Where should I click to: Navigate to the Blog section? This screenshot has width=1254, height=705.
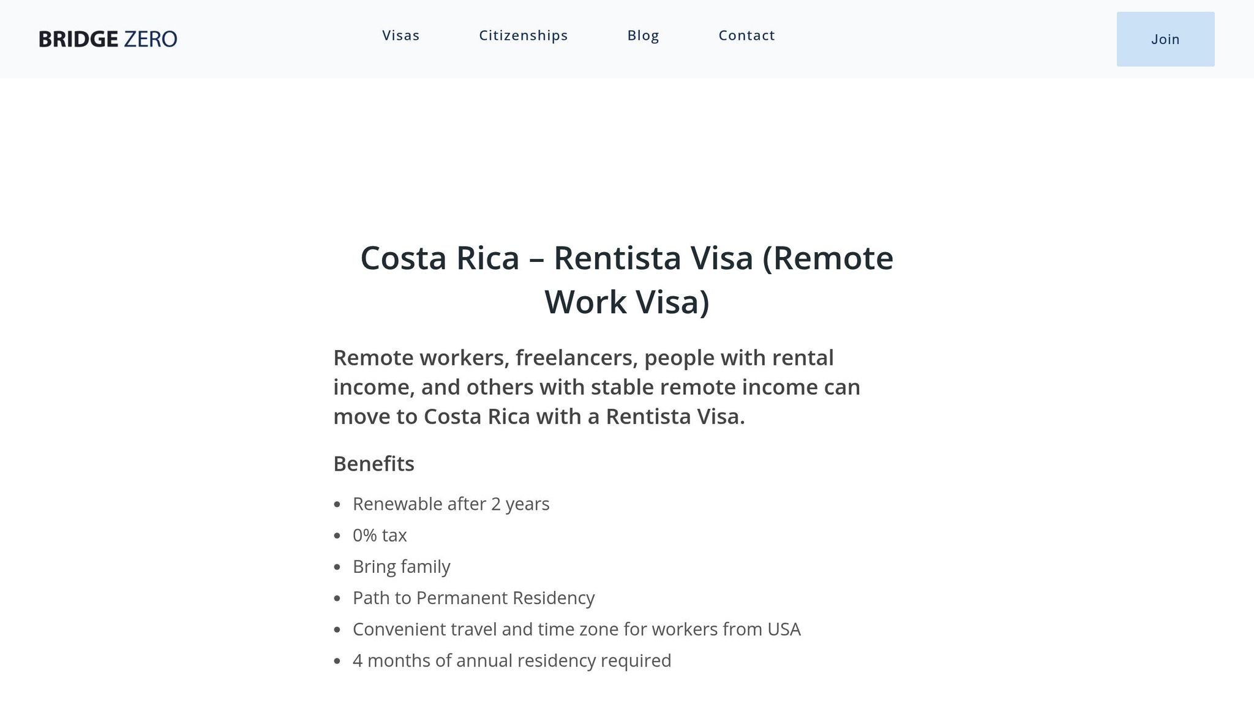pyautogui.click(x=643, y=35)
